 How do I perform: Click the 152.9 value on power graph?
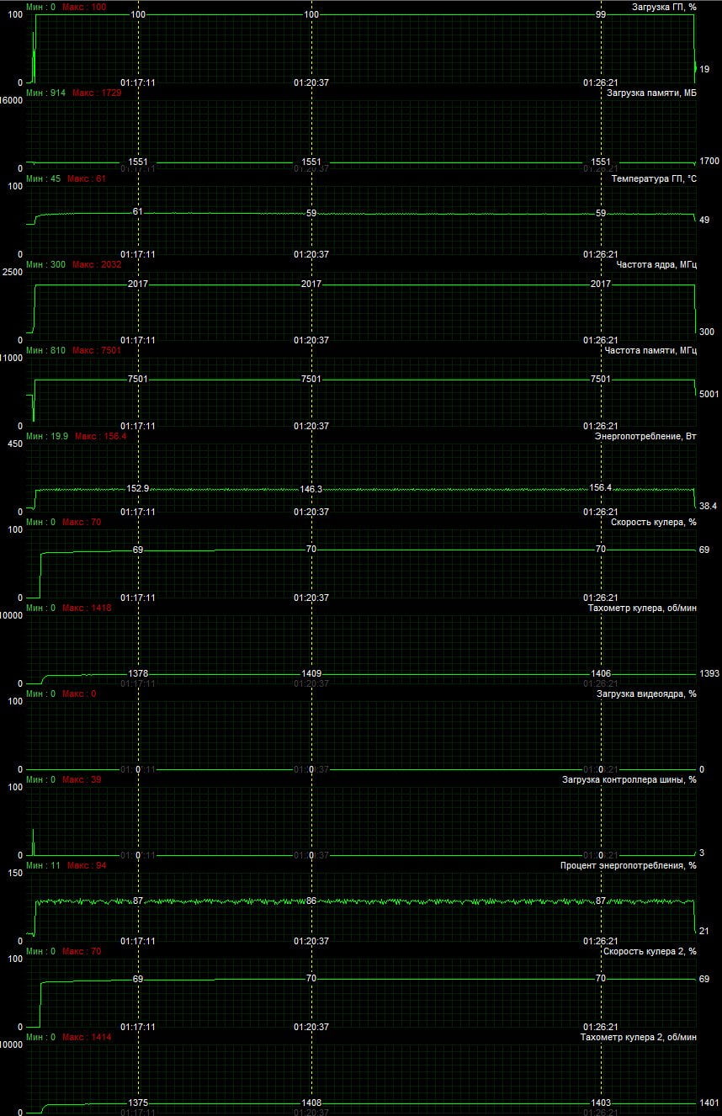[x=138, y=489]
